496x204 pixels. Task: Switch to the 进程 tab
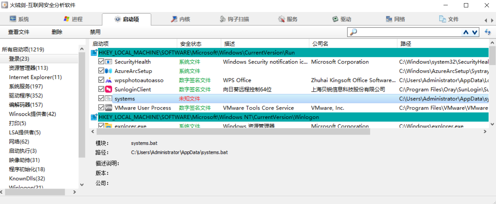(x=73, y=19)
